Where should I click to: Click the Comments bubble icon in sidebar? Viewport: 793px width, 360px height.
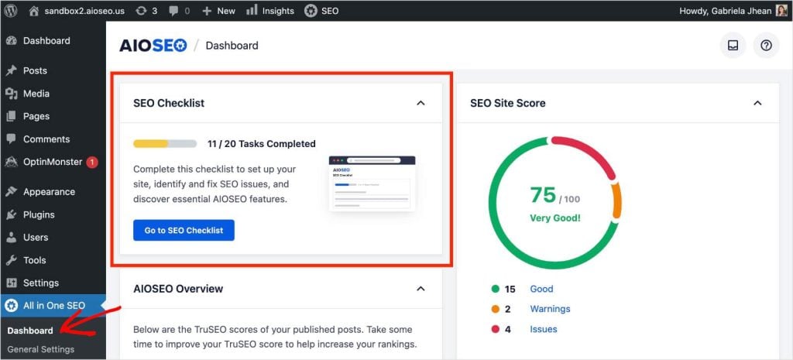[12, 139]
